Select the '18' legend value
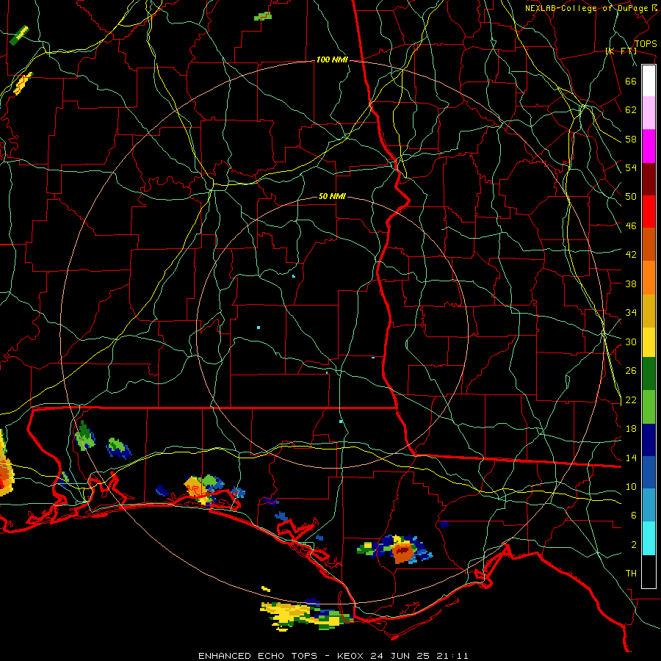 click(x=631, y=429)
